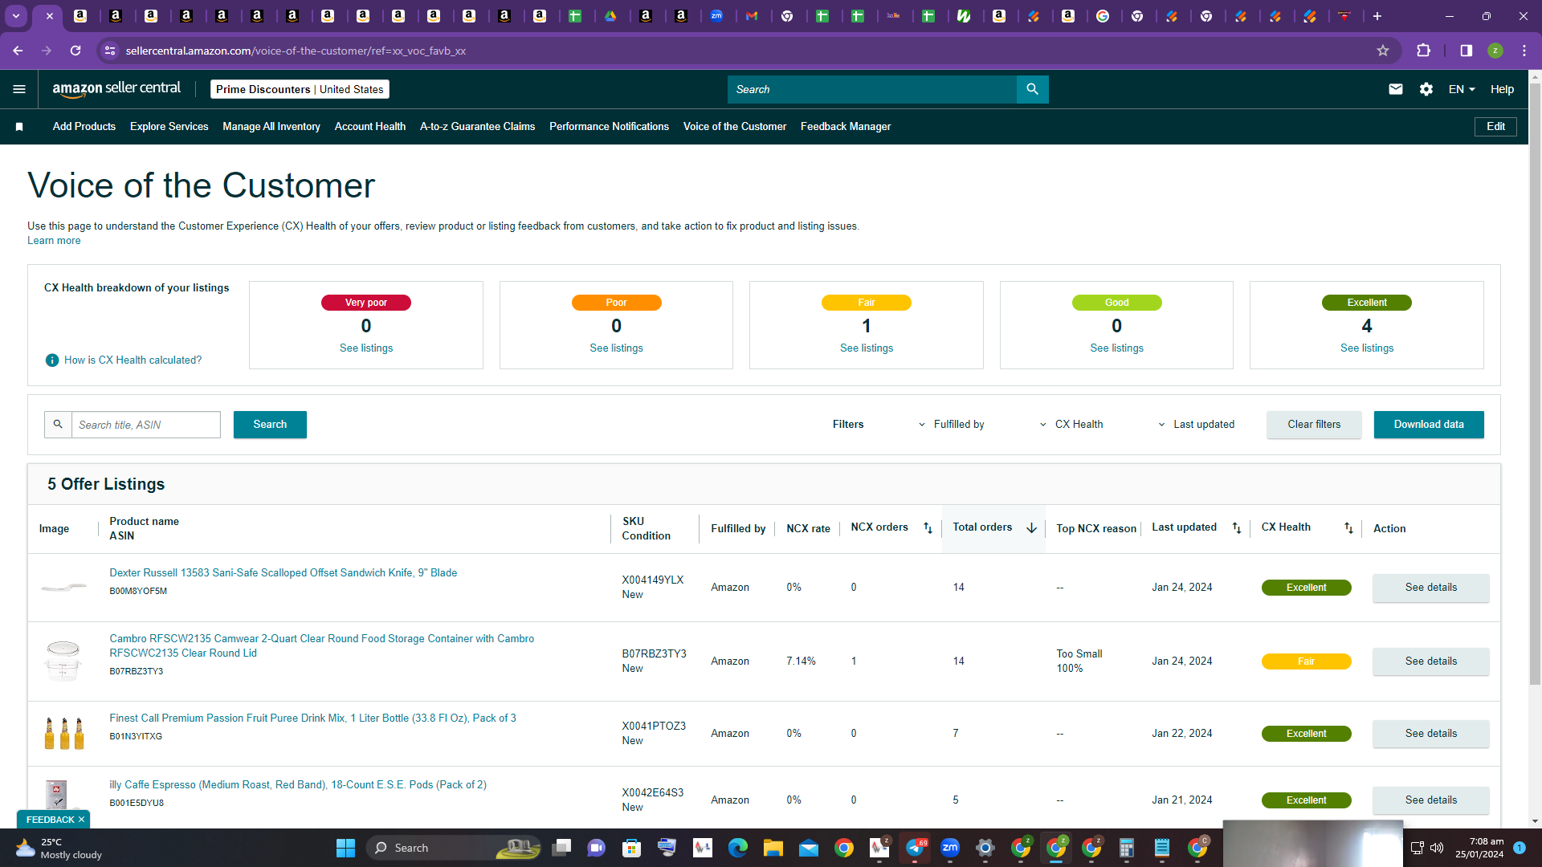Go to Manage All Inventory
The height and width of the screenshot is (867, 1542).
271,127
